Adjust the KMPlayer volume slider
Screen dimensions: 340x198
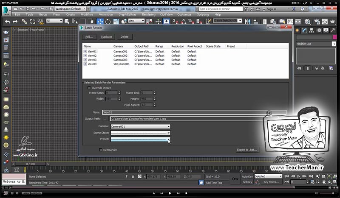pos(327,193)
